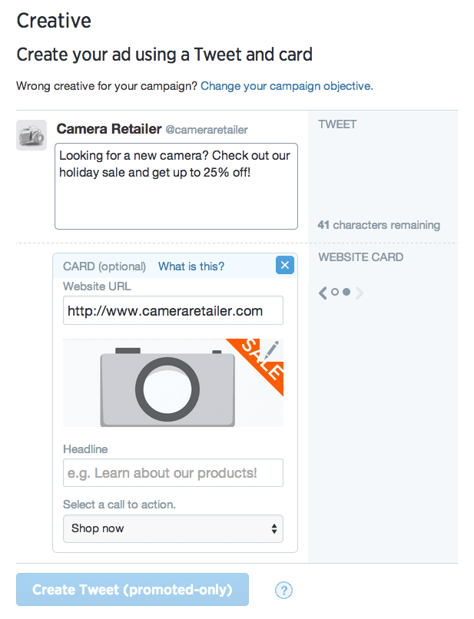
Task: Click the stepper arrows on the call-to-action selector
Action: click(x=274, y=528)
